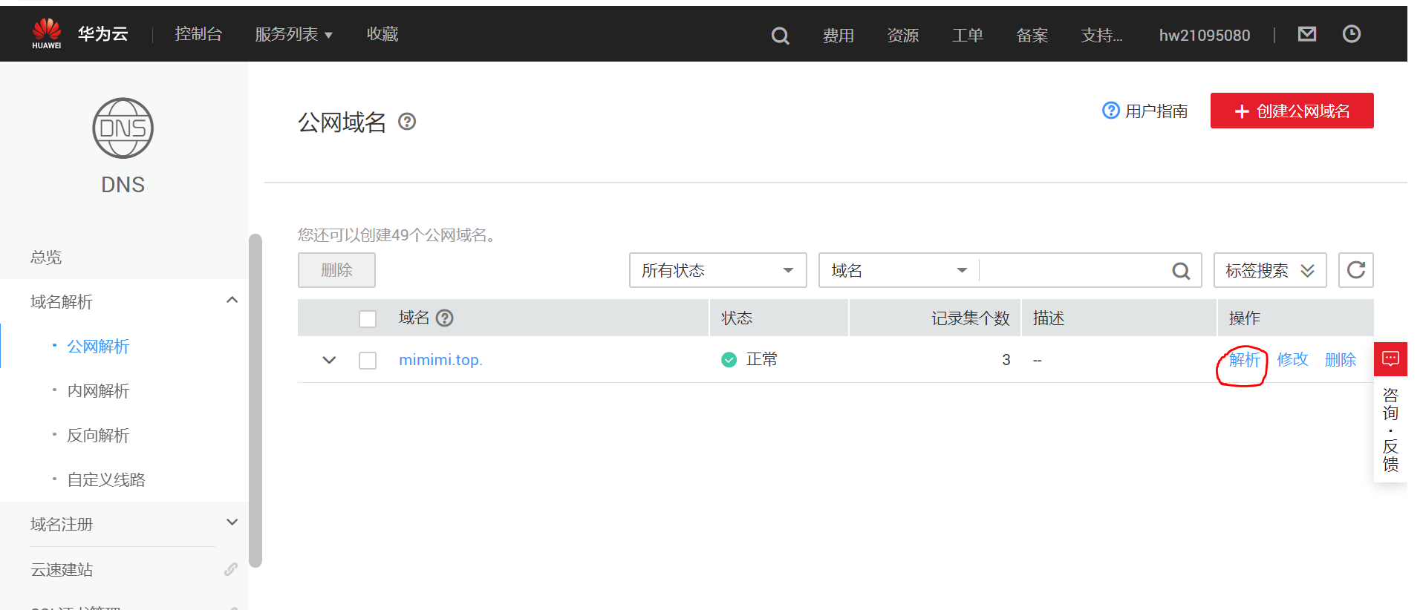Collapse the 域名解析 sidebar section
The height and width of the screenshot is (610, 1423).
click(232, 300)
